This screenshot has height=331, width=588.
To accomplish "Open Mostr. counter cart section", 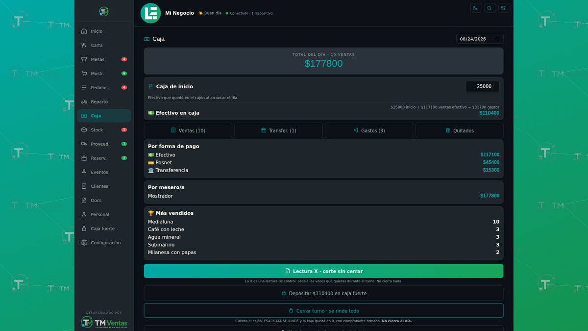I will [104, 74].
